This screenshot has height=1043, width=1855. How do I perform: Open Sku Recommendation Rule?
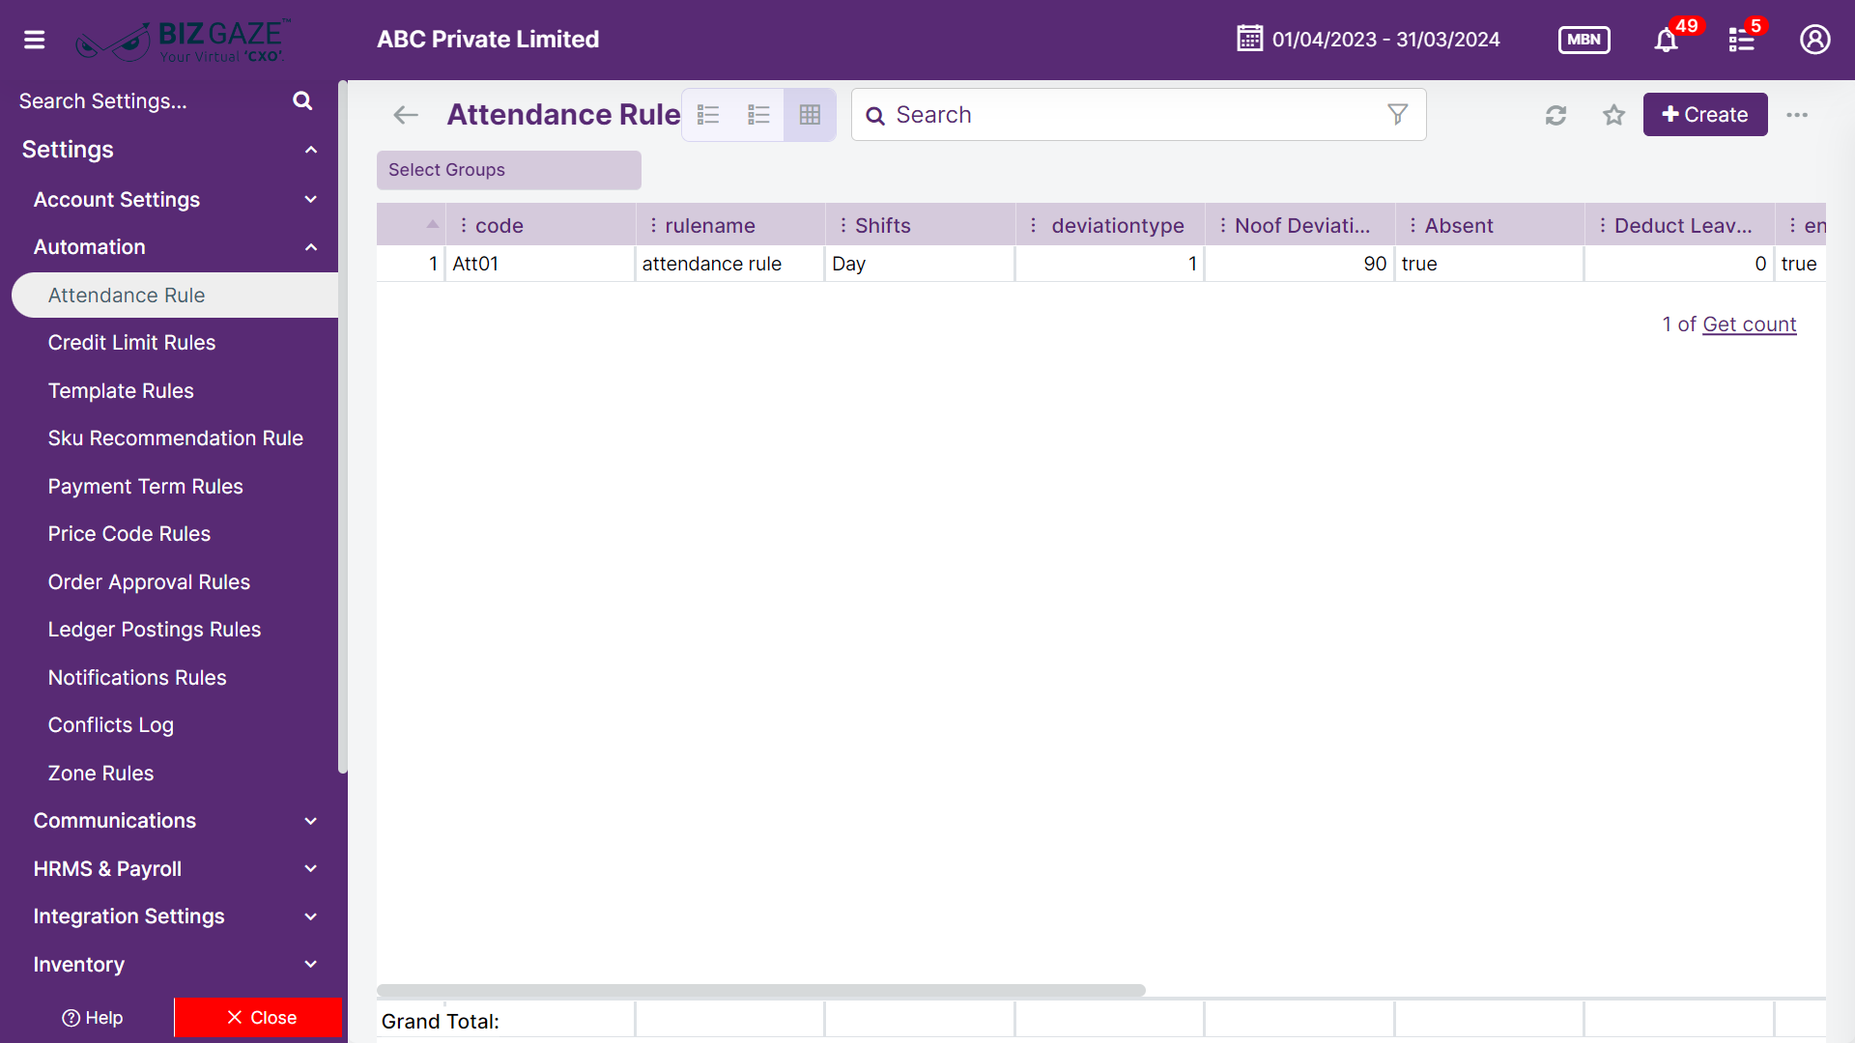(175, 438)
